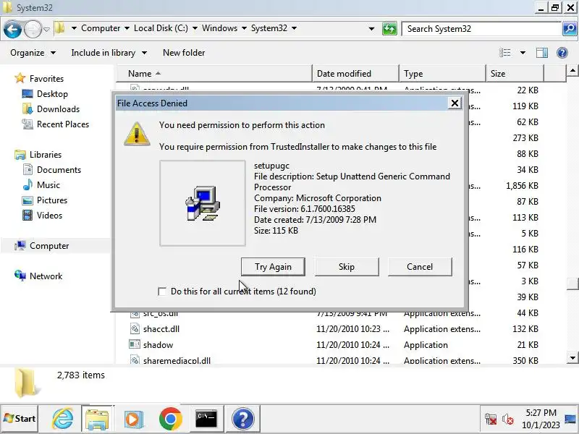The image size is (579, 434).
Task: Switch to the Command Prompt taskbar icon
Action: 206,419
